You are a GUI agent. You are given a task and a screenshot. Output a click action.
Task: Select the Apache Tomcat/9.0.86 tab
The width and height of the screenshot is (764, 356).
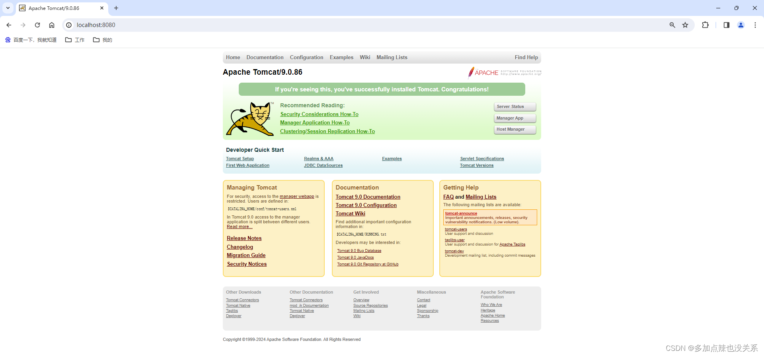tap(62, 8)
